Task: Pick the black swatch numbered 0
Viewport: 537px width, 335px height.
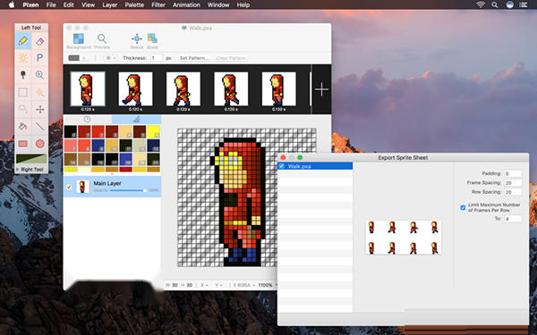Action: tap(70, 131)
